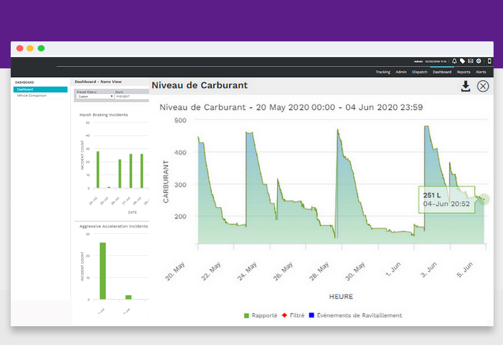Click the yellow window minimize dot

click(x=30, y=48)
